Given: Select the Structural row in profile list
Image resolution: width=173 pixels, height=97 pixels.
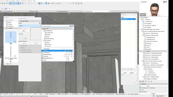Looking at the screenshot, I should tap(57, 56).
